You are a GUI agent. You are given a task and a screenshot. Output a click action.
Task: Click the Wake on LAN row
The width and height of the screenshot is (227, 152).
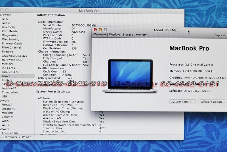coord(73,118)
